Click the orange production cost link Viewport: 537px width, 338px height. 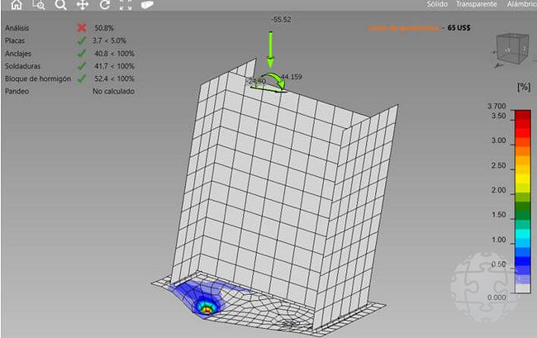(x=405, y=27)
